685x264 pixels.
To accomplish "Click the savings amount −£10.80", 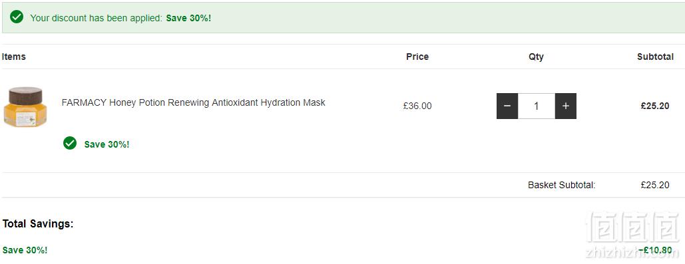I will pyautogui.click(x=655, y=251).
